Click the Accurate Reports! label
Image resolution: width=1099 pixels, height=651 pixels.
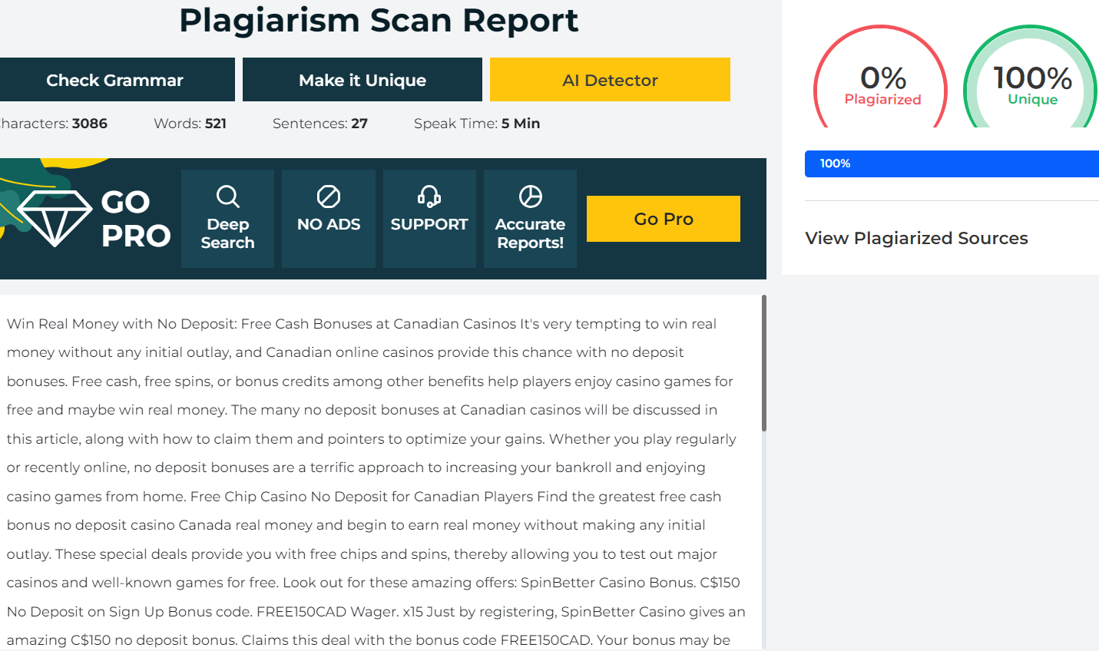click(530, 233)
